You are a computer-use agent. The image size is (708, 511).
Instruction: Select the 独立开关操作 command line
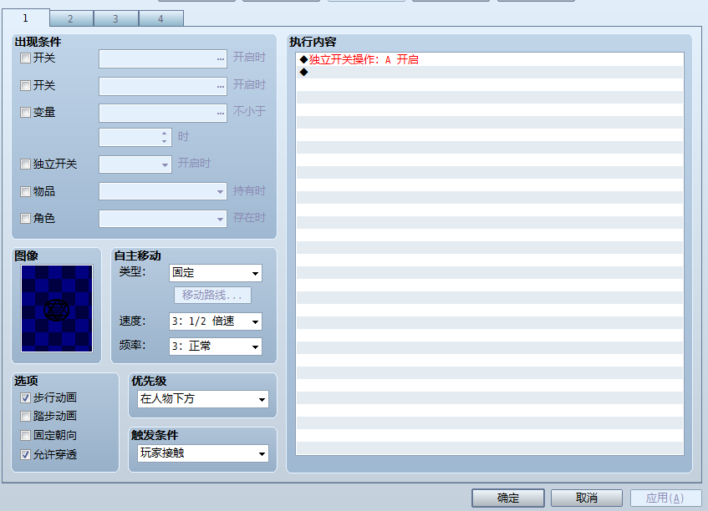[490, 59]
